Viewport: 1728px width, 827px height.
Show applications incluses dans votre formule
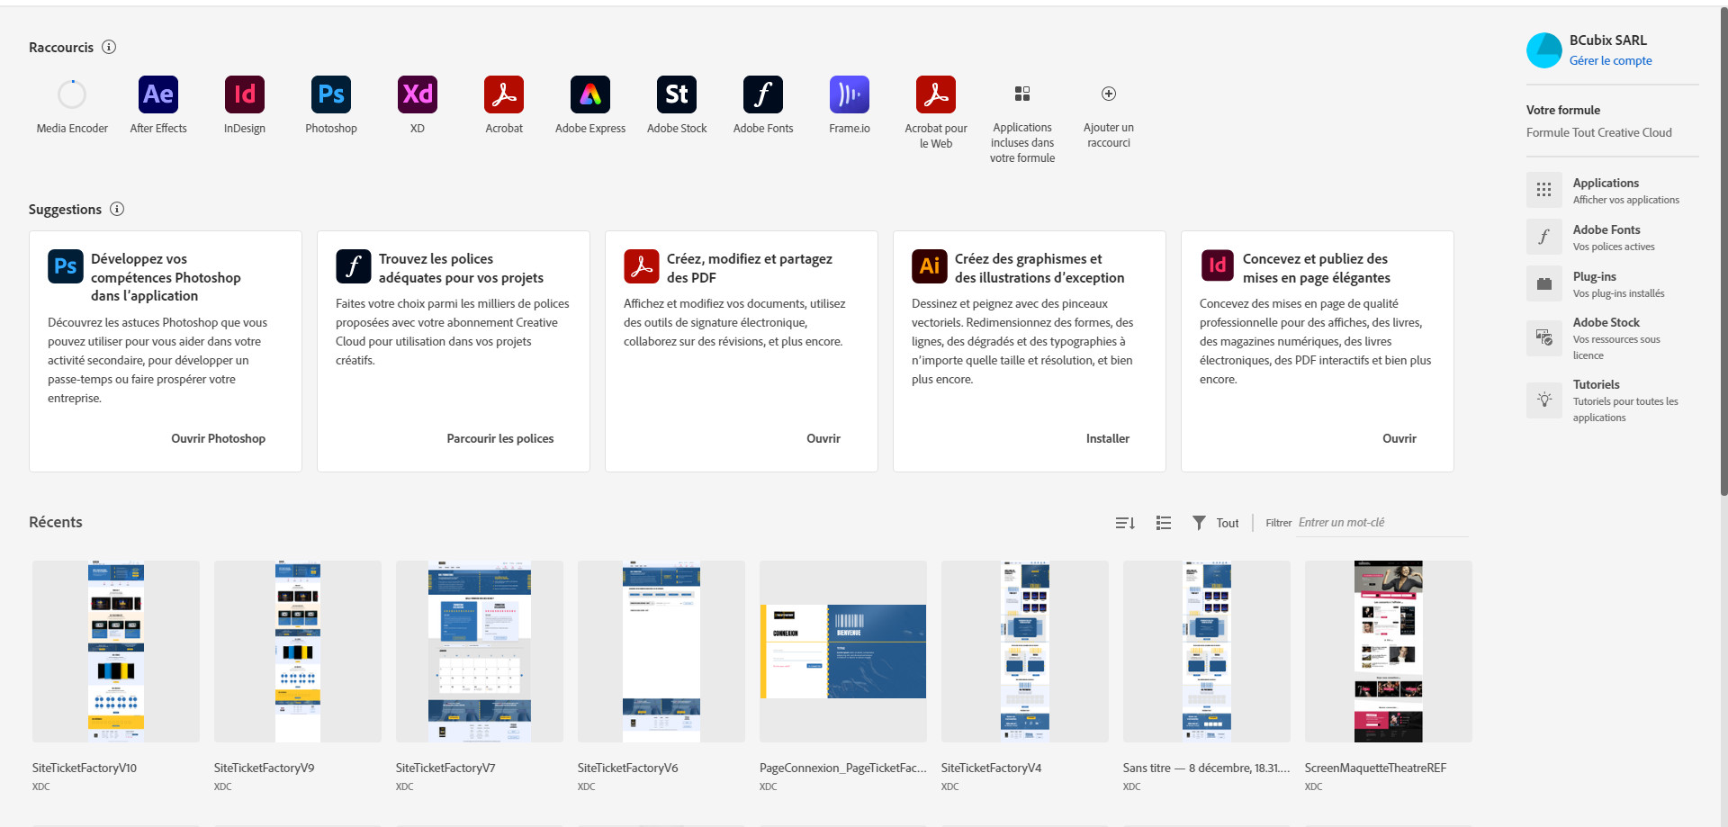pyautogui.click(x=1022, y=94)
